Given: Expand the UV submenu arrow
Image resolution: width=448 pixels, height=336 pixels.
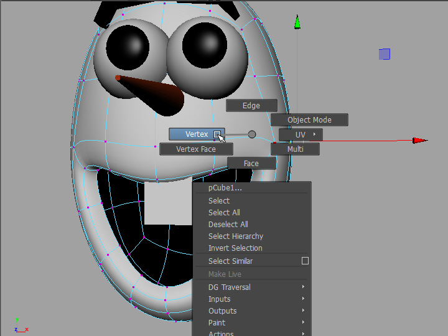Looking at the screenshot, I should pos(315,134).
